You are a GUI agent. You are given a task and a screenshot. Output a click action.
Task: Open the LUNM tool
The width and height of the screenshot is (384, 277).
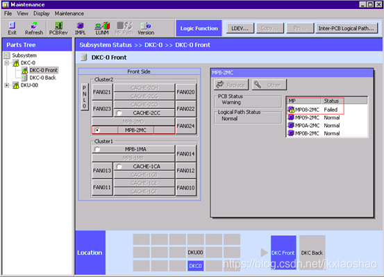102,28
